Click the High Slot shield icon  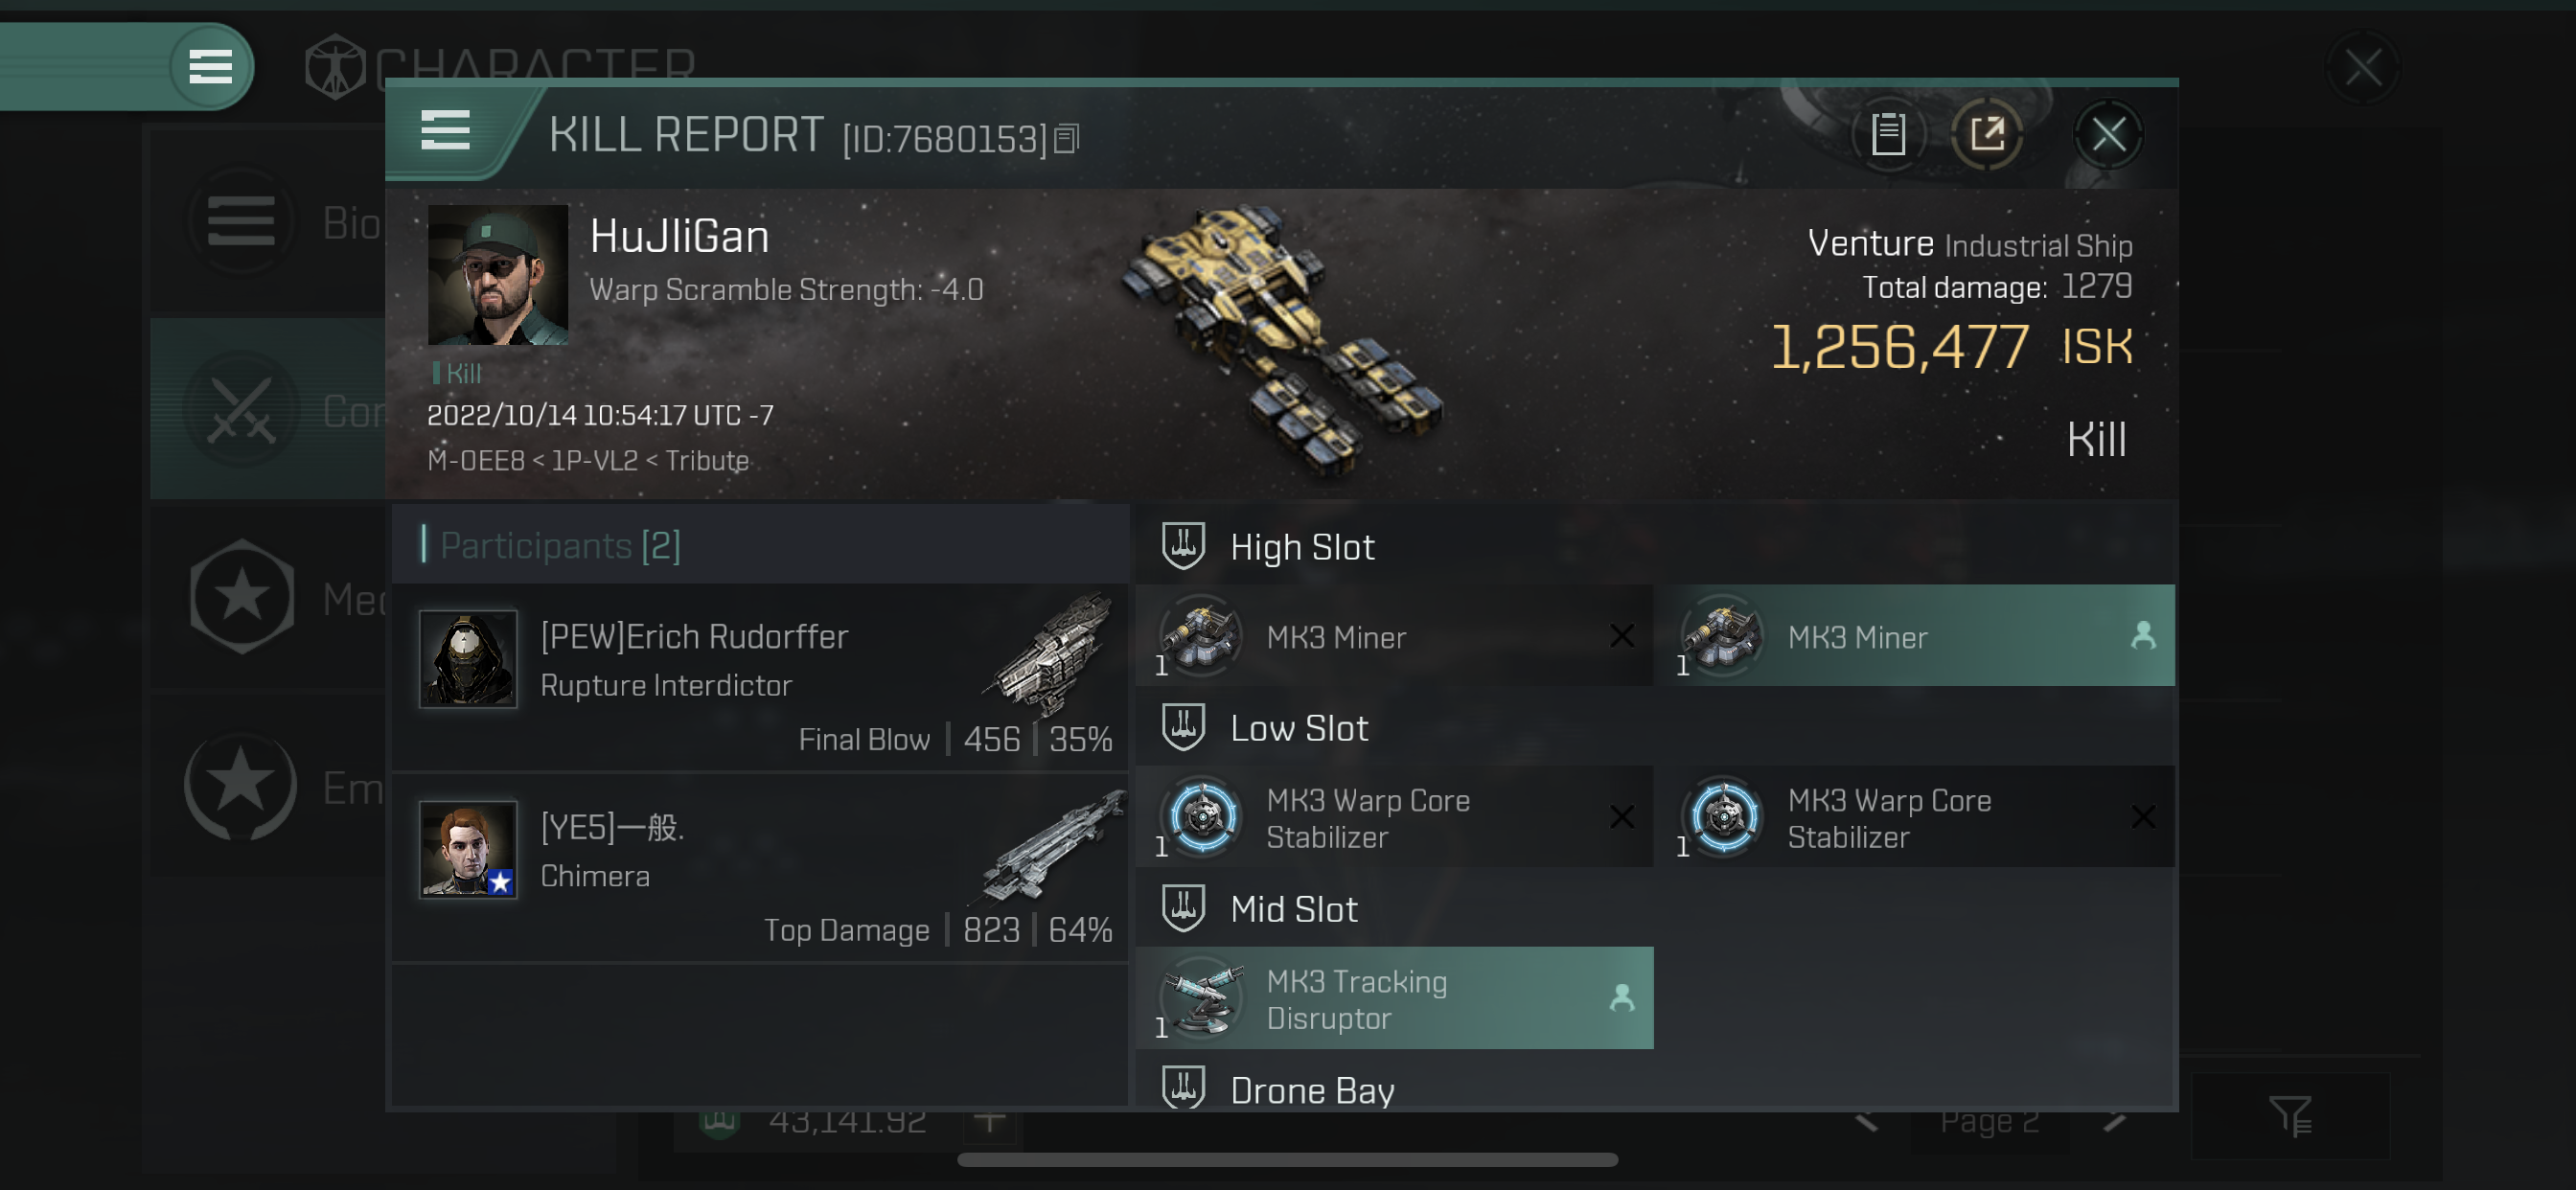click(1182, 546)
